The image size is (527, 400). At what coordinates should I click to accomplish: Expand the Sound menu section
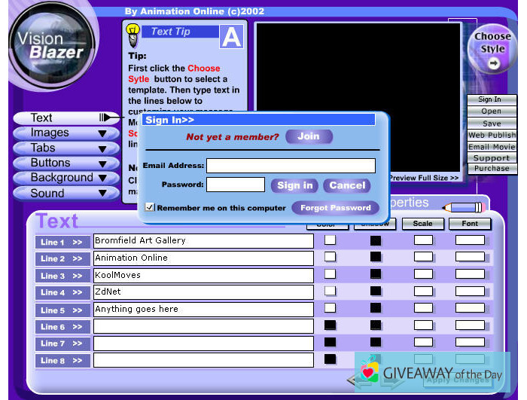pos(65,194)
